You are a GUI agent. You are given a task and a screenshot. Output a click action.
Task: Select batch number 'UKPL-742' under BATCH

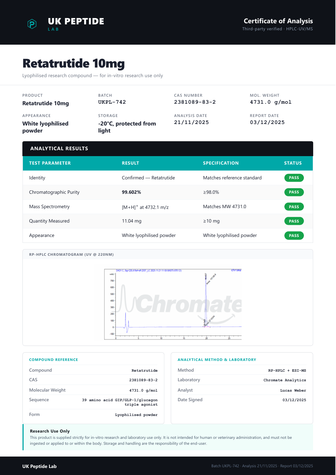coord(112,102)
